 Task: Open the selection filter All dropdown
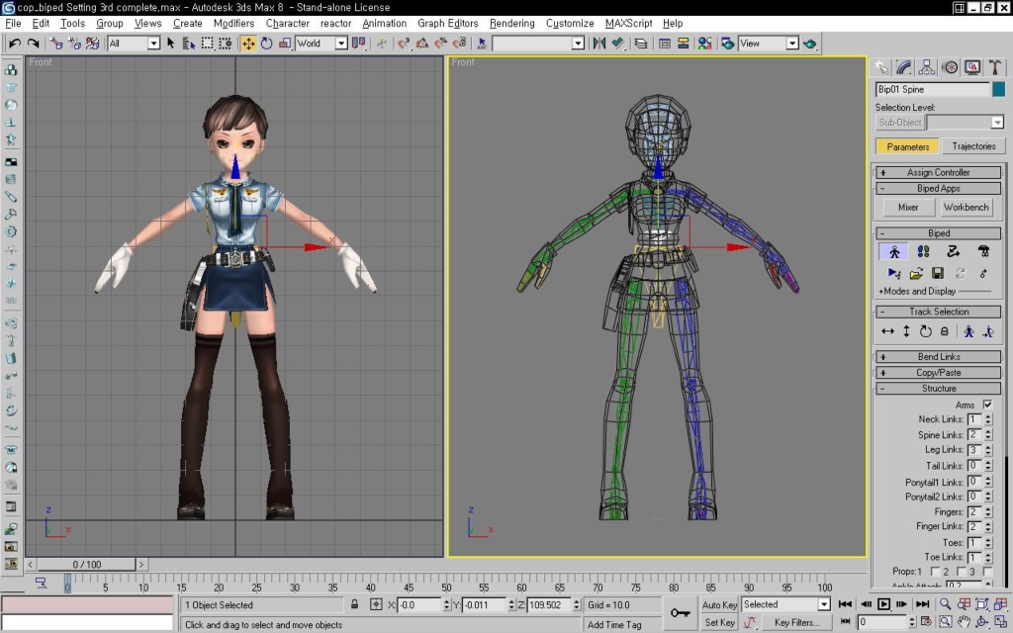(153, 44)
